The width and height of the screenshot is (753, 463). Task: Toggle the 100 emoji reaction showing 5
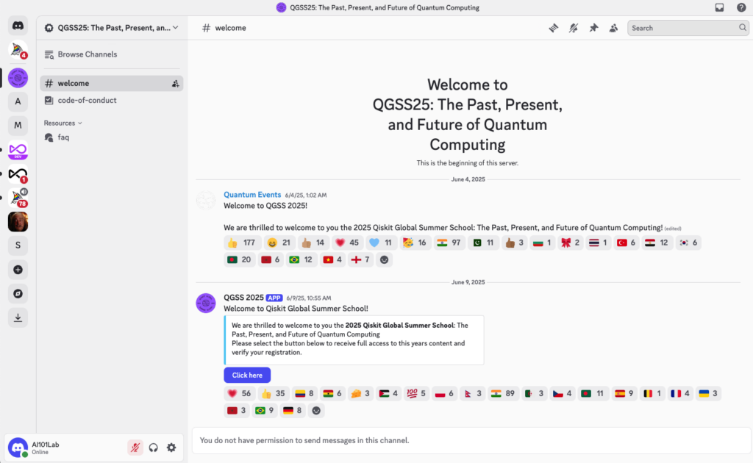pyautogui.click(x=416, y=393)
